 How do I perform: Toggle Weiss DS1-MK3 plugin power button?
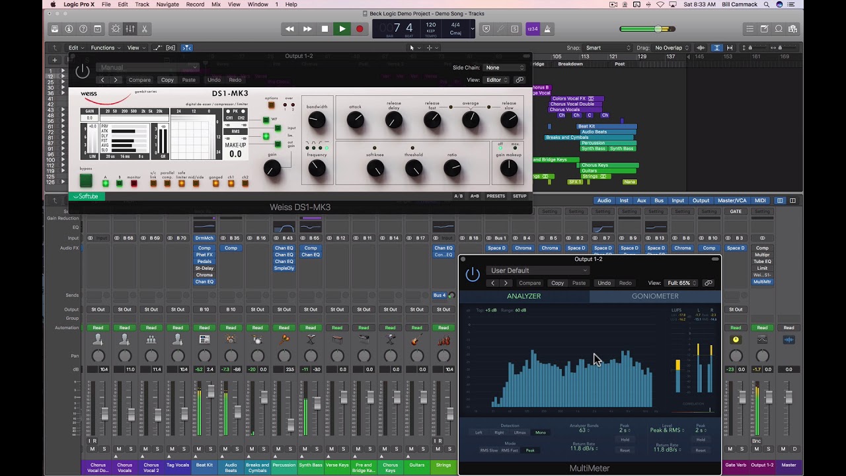pos(83,71)
